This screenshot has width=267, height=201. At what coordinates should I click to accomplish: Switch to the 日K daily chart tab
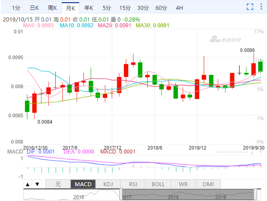click(34, 8)
